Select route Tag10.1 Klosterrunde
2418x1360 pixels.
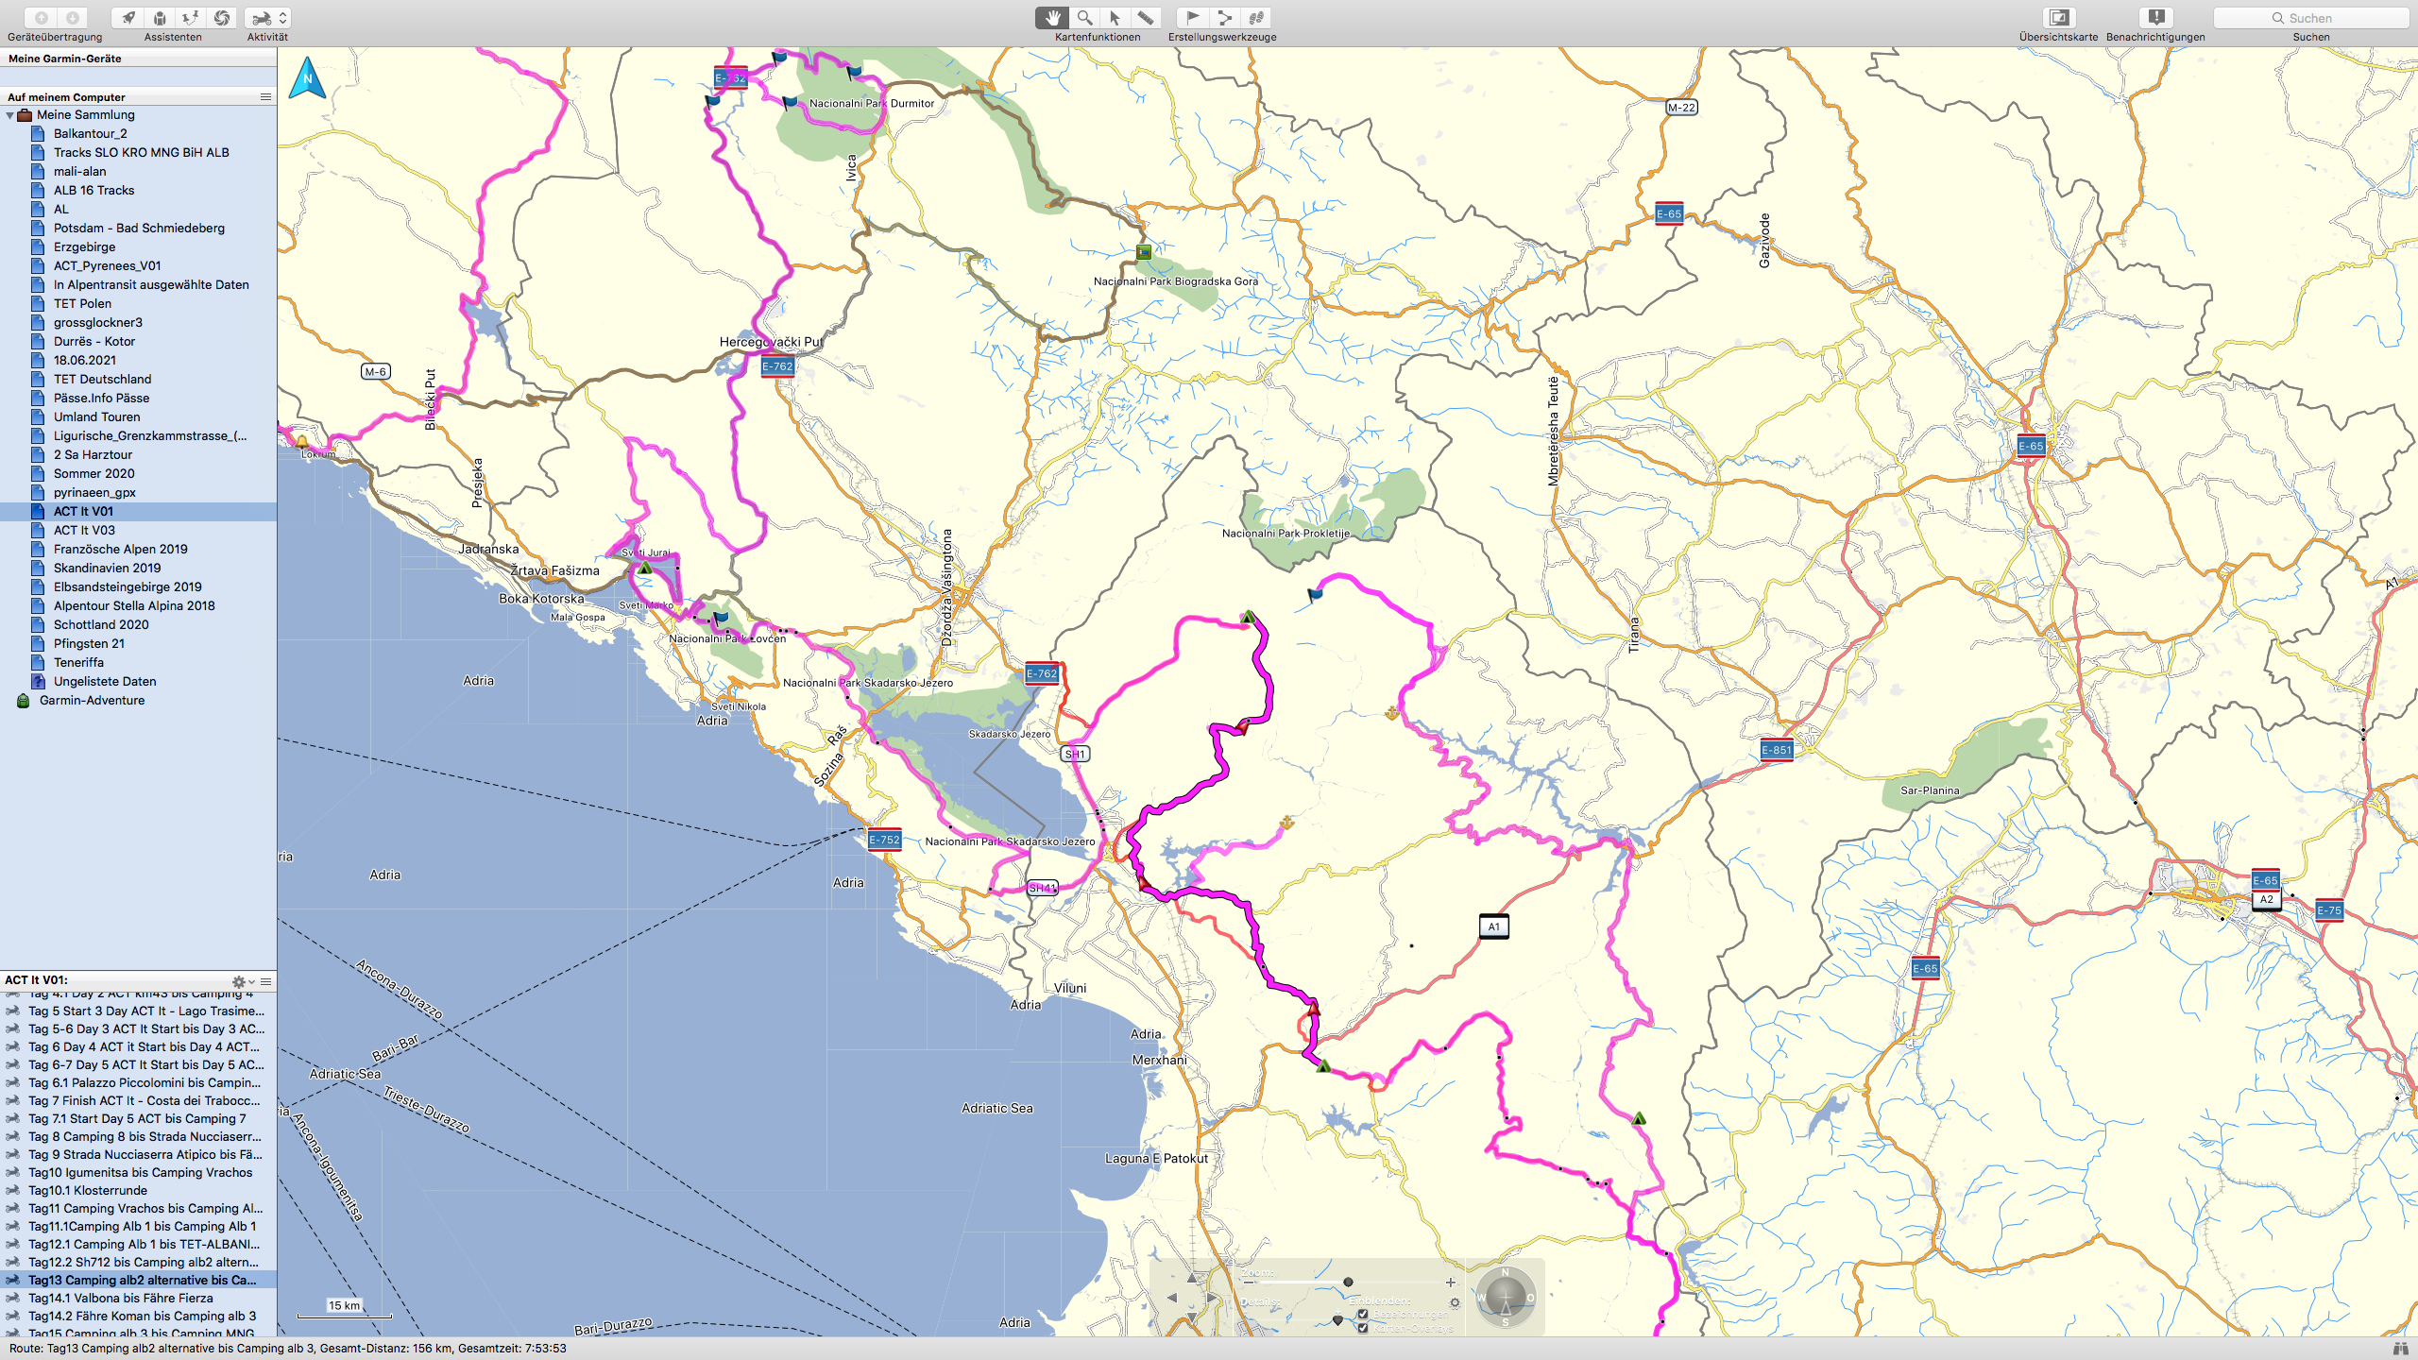pyautogui.click(x=138, y=1191)
